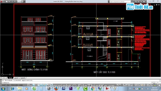Toggle Object Snap in the status bar
The width and height of the screenshot is (161, 91).
[39, 85]
